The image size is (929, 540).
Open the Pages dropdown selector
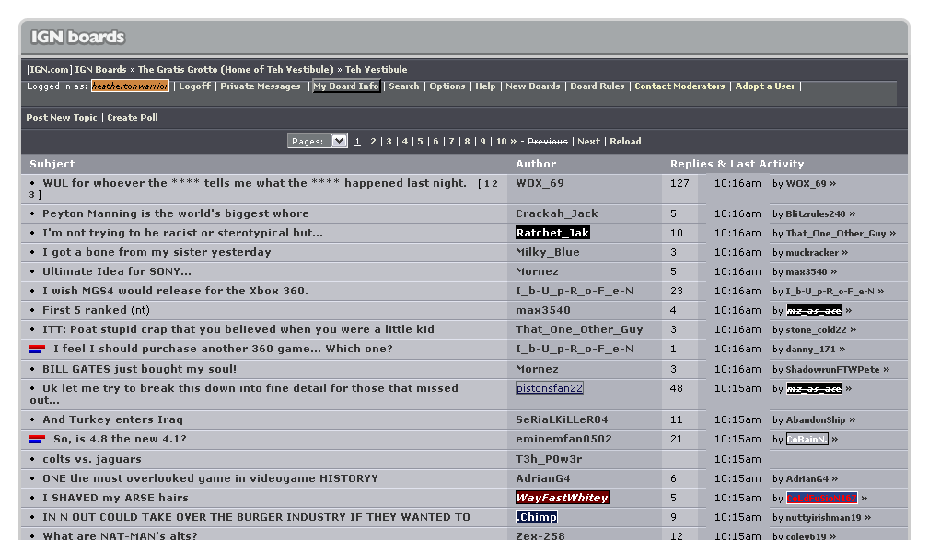coord(317,141)
